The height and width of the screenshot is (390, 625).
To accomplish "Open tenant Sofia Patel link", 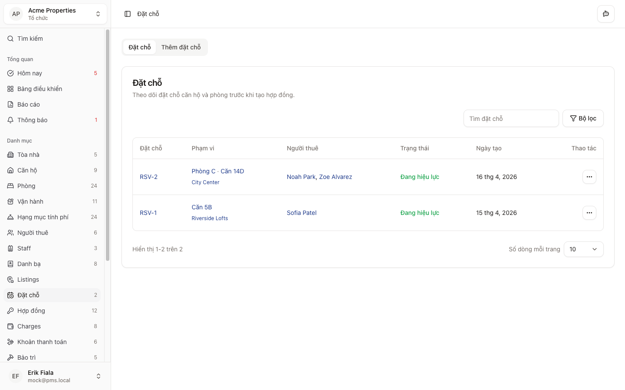I will pyautogui.click(x=302, y=213).
